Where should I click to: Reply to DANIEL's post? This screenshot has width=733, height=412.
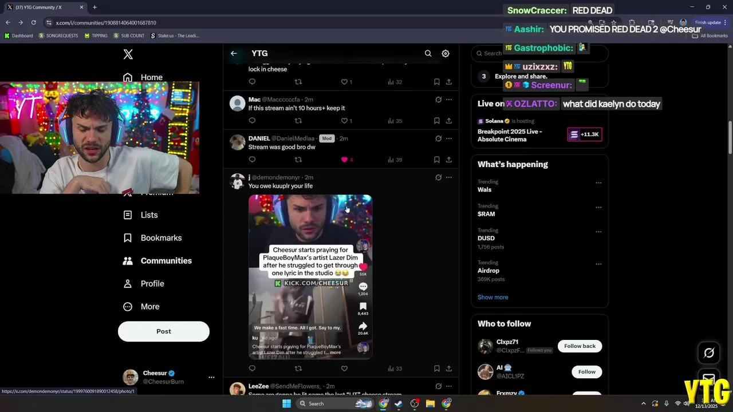point(252,160)
